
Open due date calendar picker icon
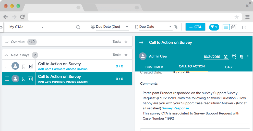tap(226, 56)
